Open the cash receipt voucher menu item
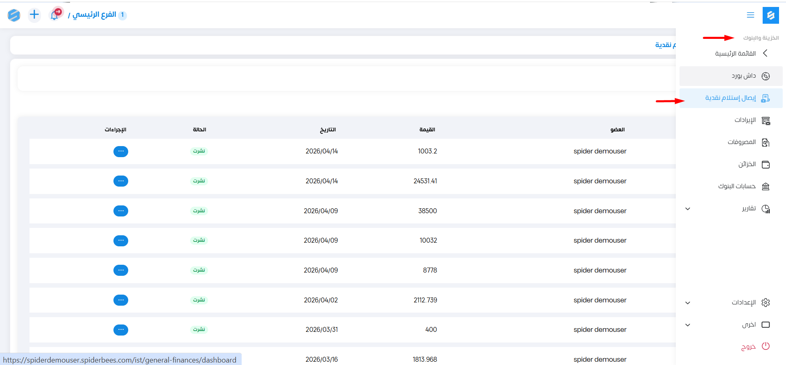Viewport: 786px width, 365px height. pos(731,98)
